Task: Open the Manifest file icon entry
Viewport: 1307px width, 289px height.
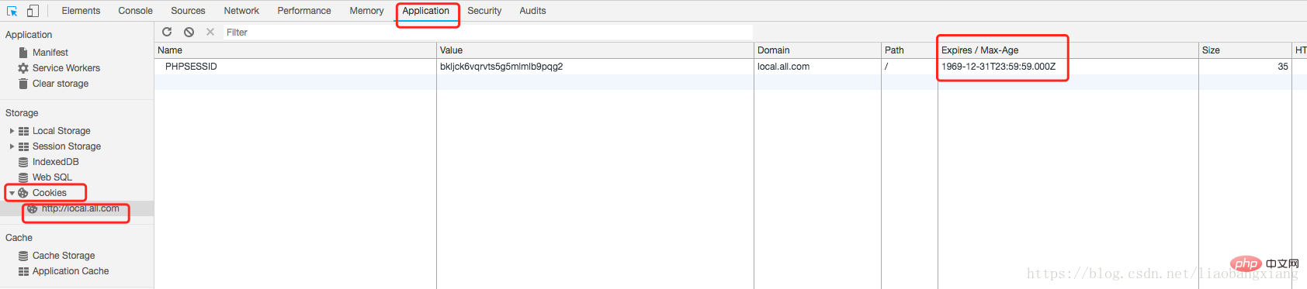Action: 23,53
